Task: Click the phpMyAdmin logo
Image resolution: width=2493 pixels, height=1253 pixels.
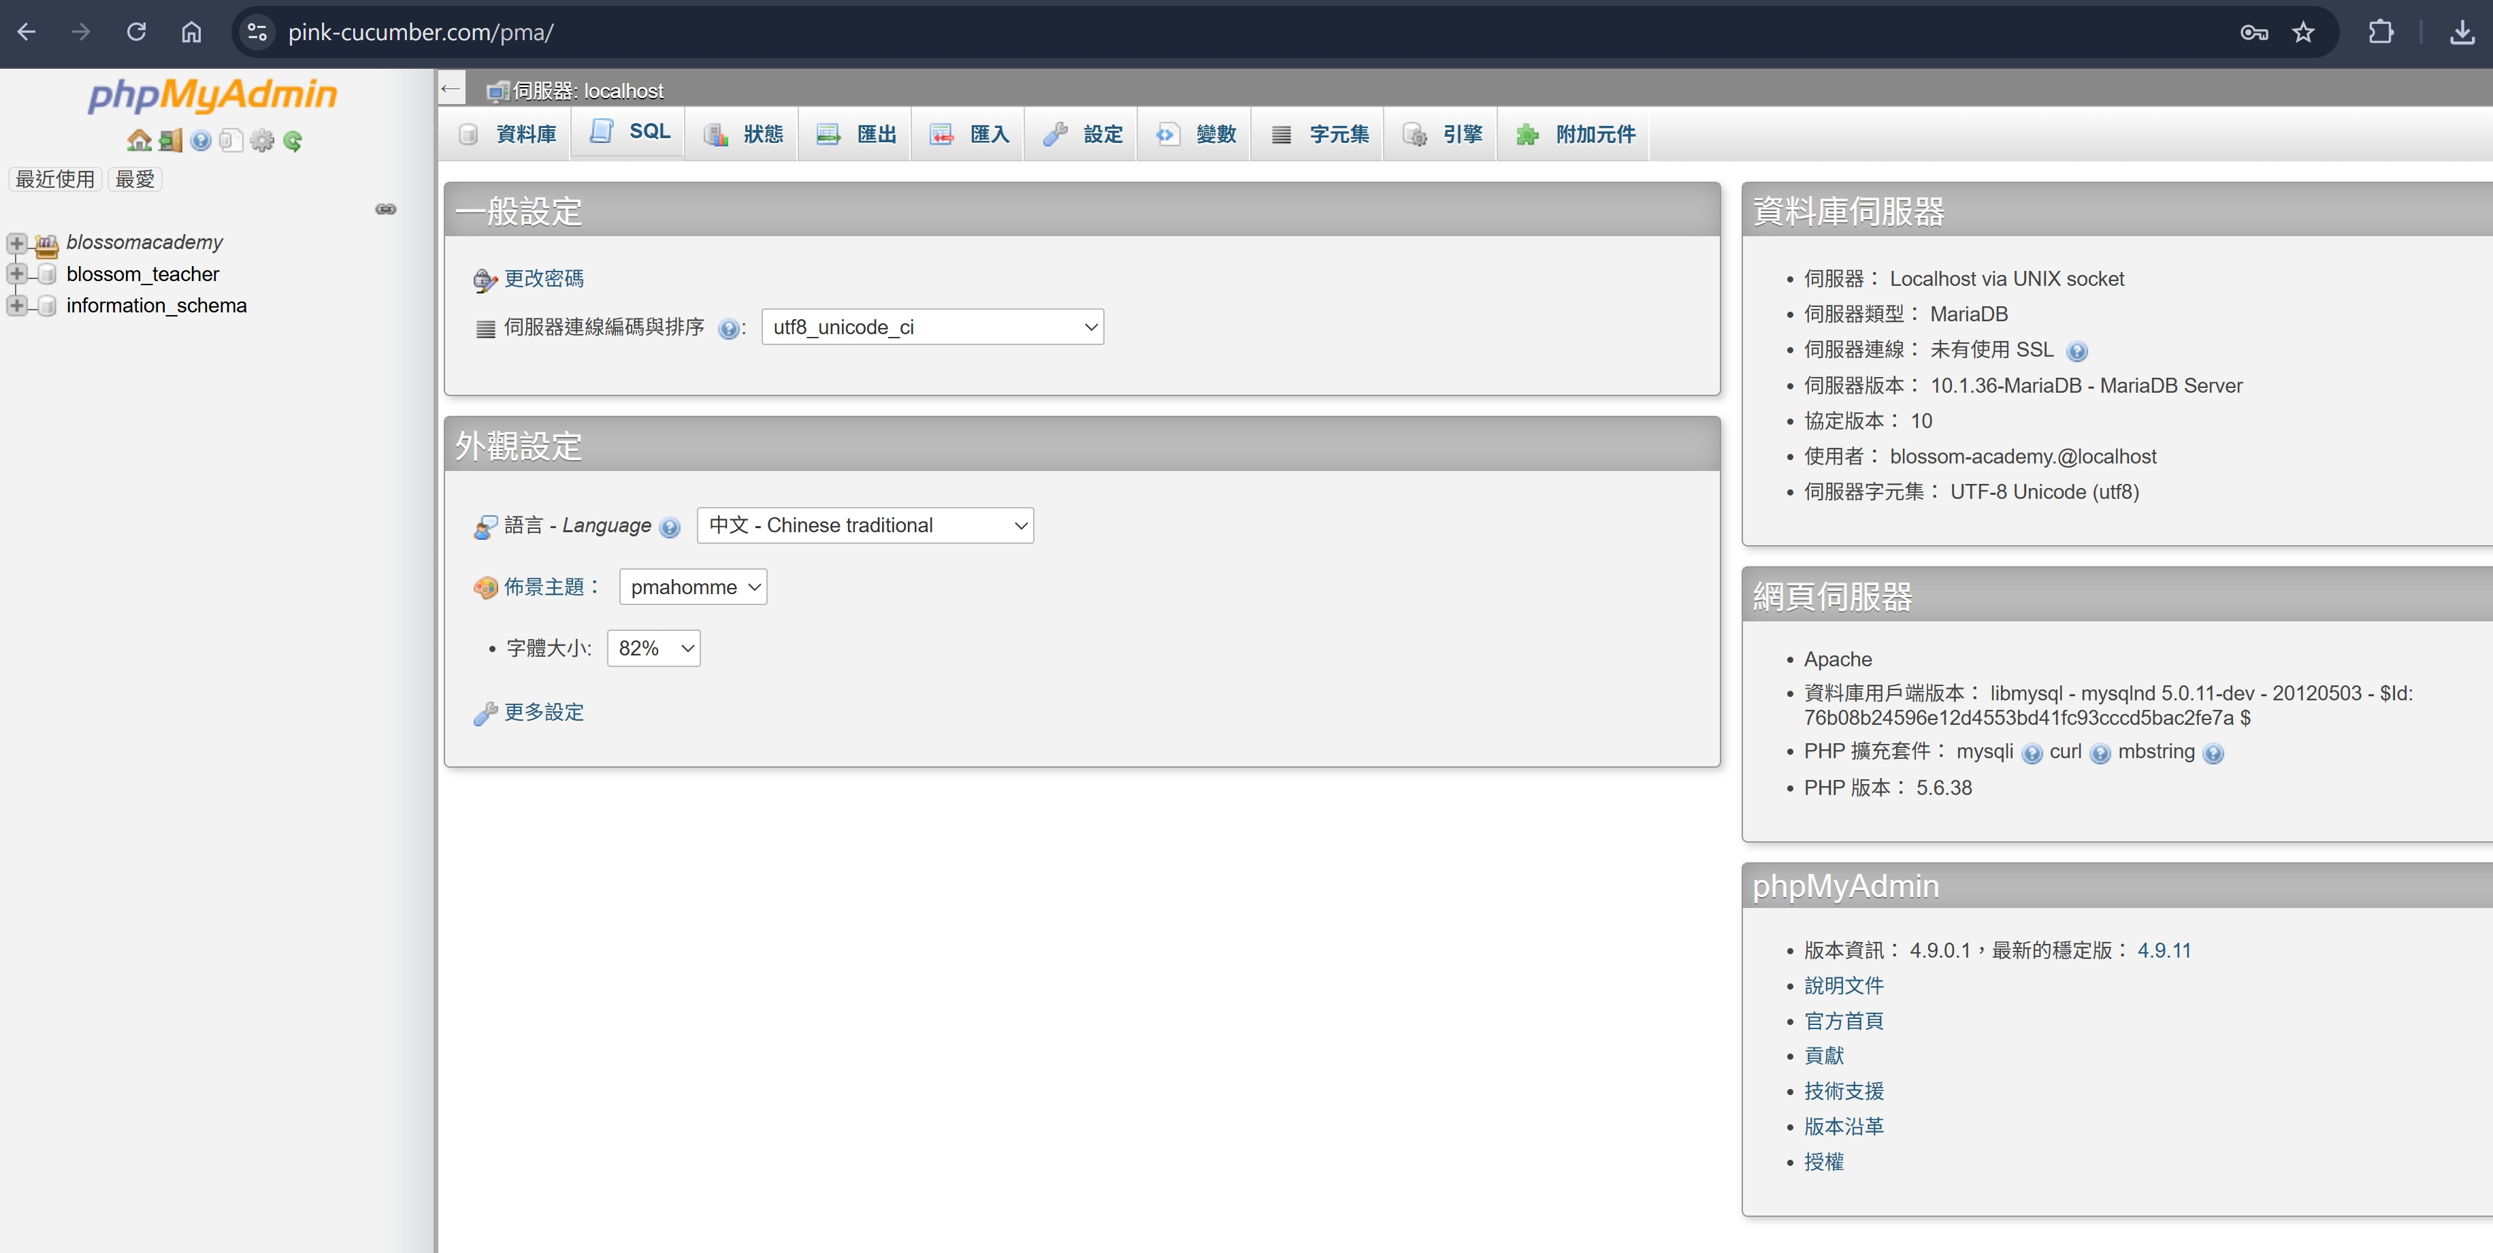Action: (213, 95)
